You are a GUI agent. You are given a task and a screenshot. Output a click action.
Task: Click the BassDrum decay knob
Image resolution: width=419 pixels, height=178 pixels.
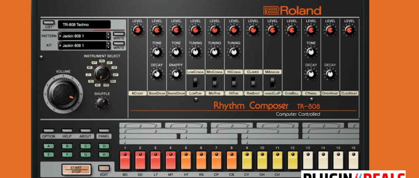point(157,74)
